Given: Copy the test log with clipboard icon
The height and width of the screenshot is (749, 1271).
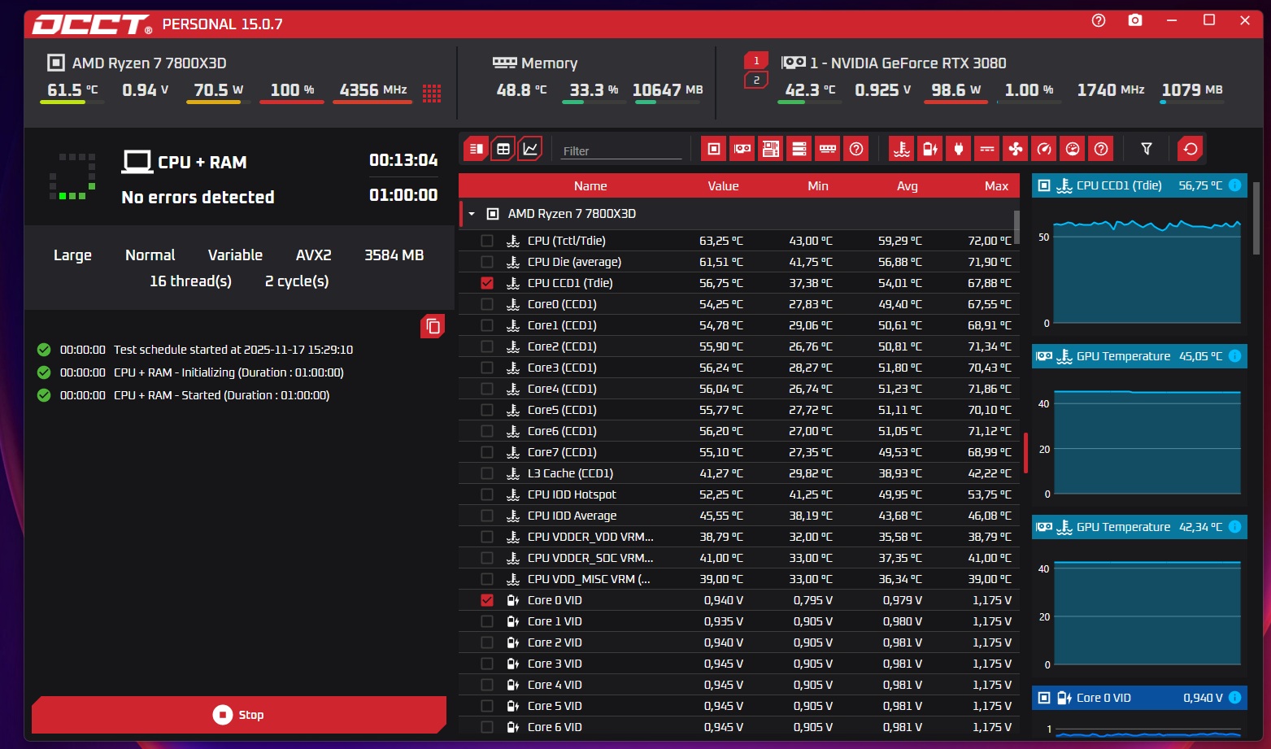Looking at the screenshot, I should point(433,326).
